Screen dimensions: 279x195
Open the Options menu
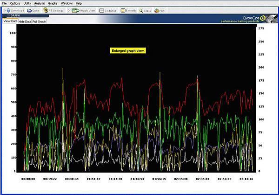(15, 3)
